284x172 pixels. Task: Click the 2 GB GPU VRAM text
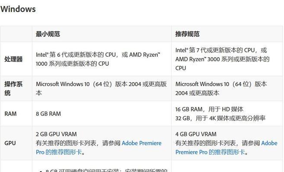56,134
